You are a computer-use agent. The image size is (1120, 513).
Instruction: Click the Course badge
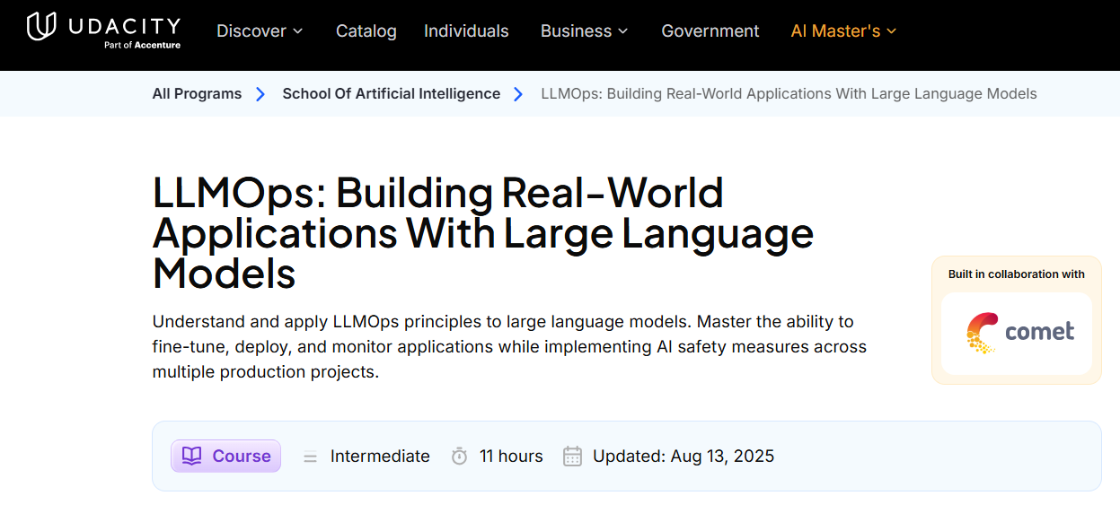point(225,456)
